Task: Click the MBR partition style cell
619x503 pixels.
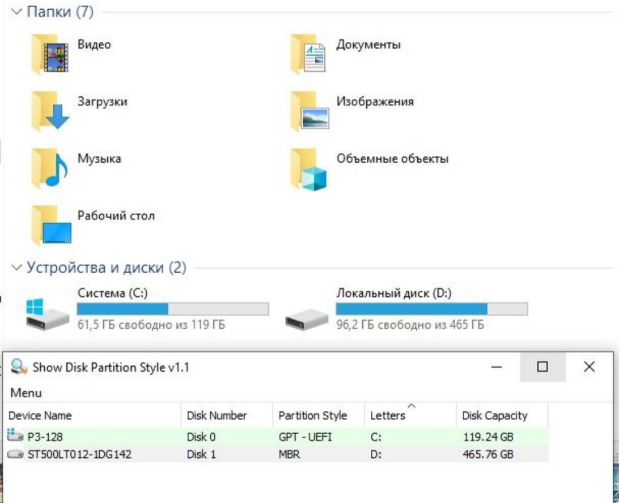Action: 289,454
